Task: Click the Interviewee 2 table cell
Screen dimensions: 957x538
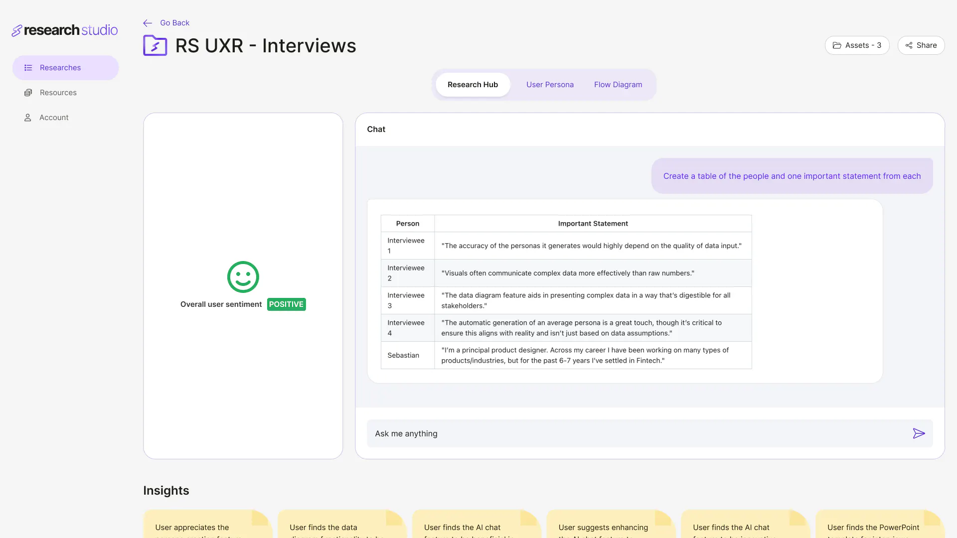Action: [408, 273]
